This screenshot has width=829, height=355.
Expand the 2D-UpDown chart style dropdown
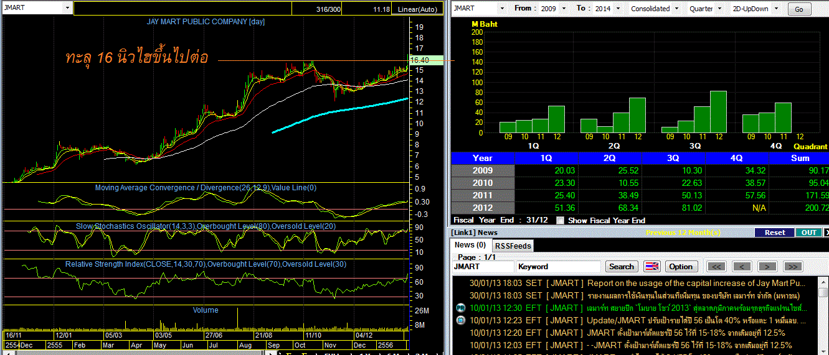pyautogui.click(x=776, y=9)
